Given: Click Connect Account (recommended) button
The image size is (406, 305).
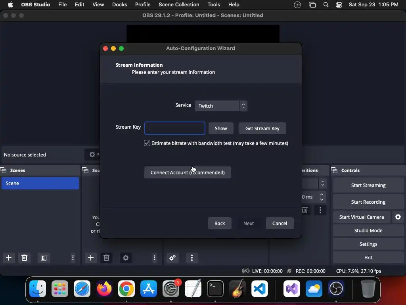Looking at the screenshot, I should coord(188,172).
